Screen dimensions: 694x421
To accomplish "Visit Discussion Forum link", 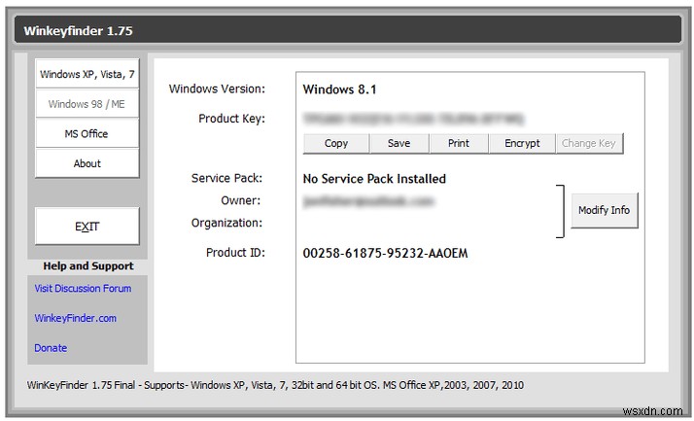I will point(83,288).
